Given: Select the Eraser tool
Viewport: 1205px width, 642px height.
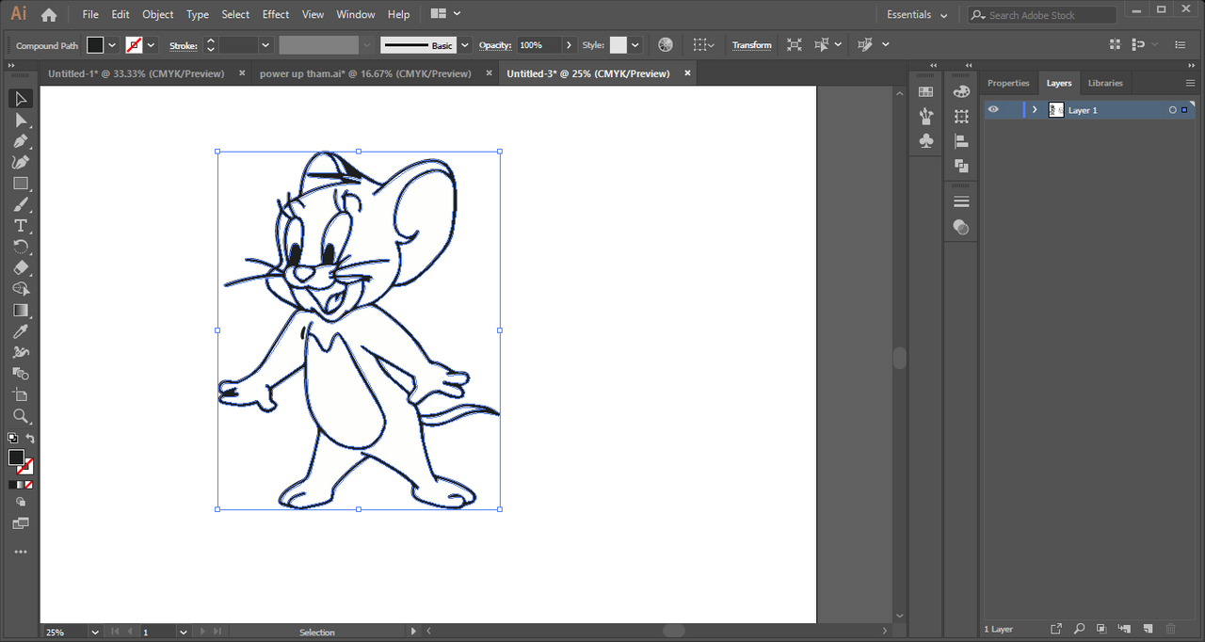Looking at the screenshot, I should [x=21, y=268].
